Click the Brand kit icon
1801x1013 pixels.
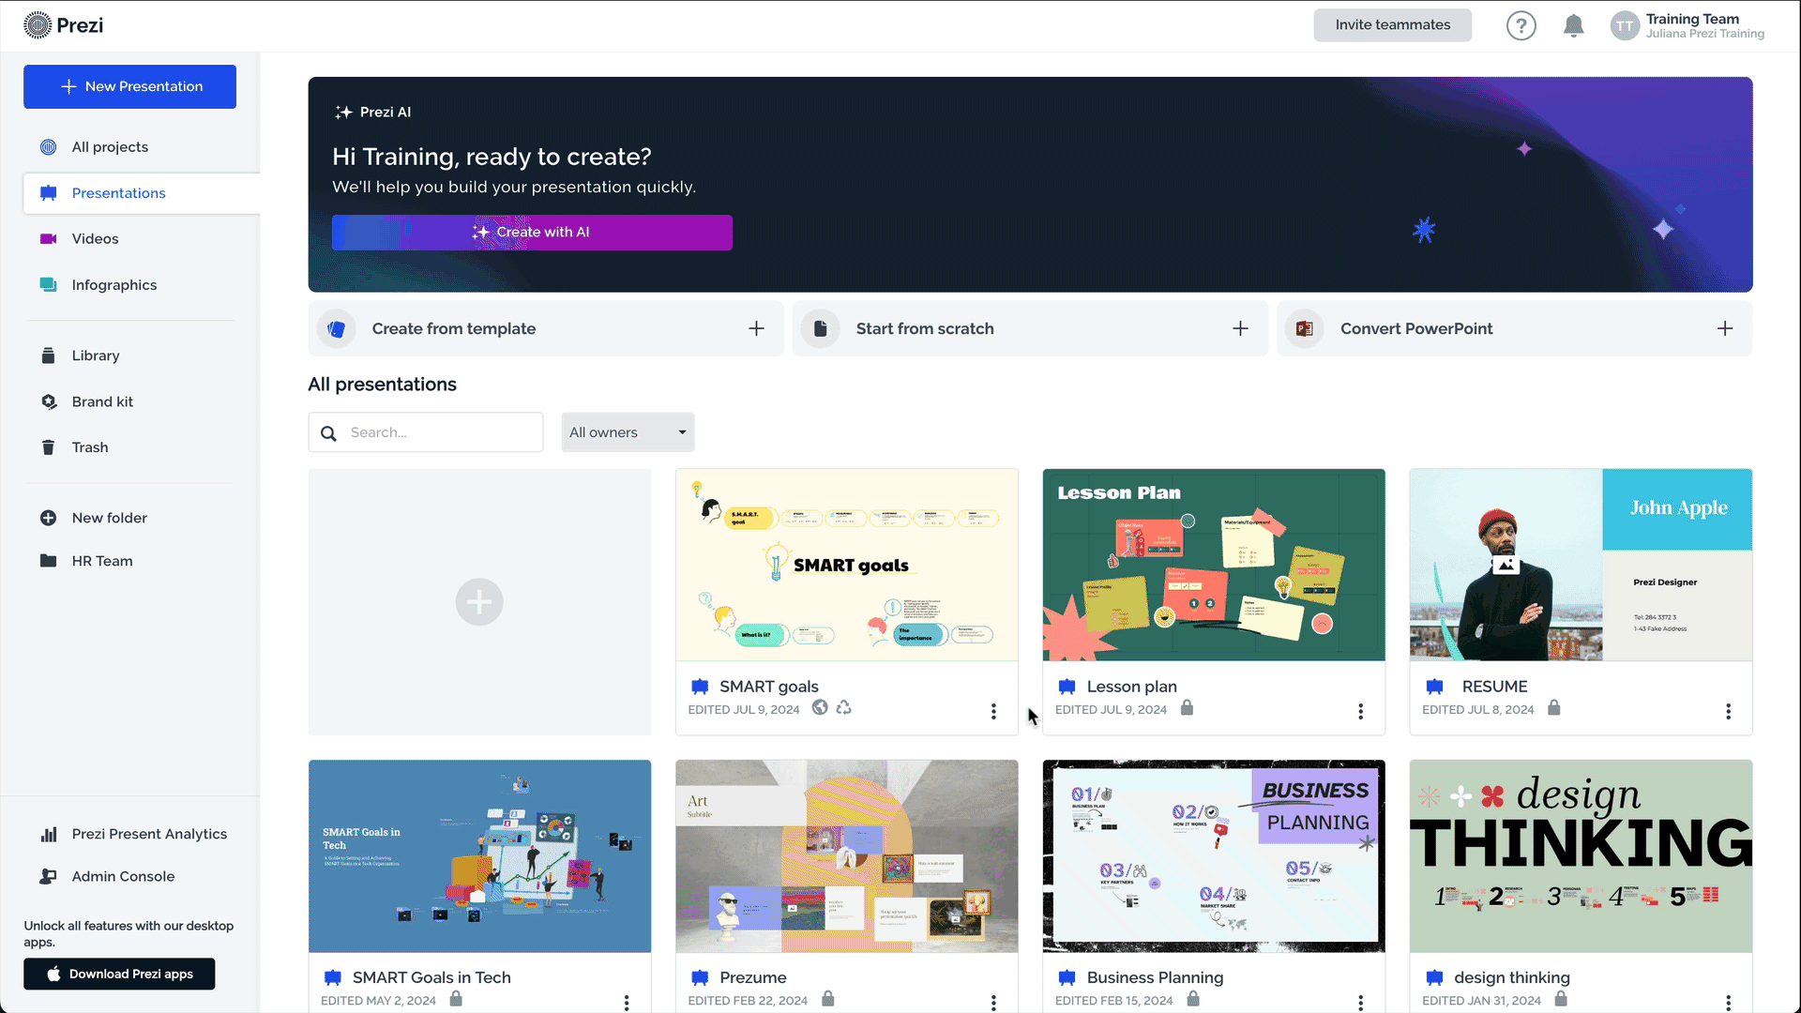[49, 401]
